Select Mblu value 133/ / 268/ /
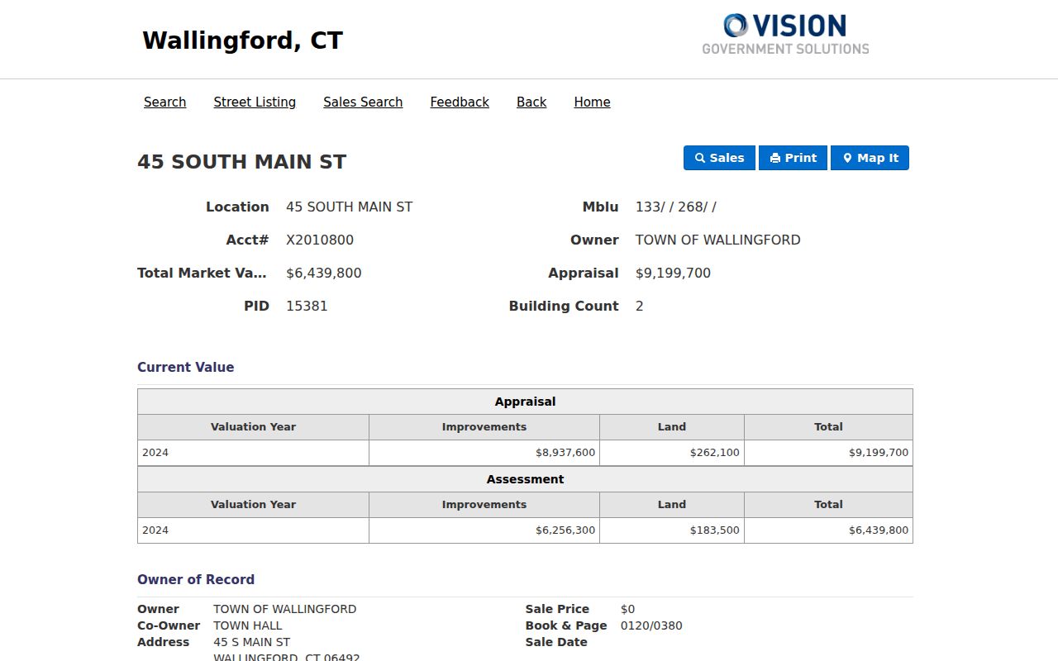 pyautogui.click(x=675, y=207)
